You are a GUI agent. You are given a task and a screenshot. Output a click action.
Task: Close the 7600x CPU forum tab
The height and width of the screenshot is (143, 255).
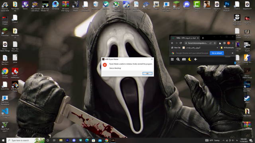[198, 38]
